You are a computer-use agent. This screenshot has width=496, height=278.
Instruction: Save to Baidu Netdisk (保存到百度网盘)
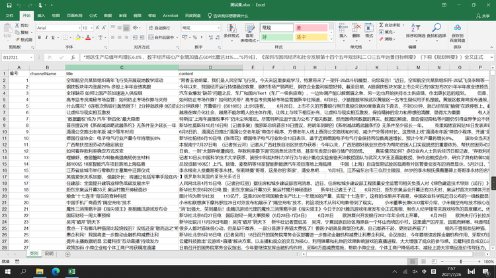[x=458, y=33]
